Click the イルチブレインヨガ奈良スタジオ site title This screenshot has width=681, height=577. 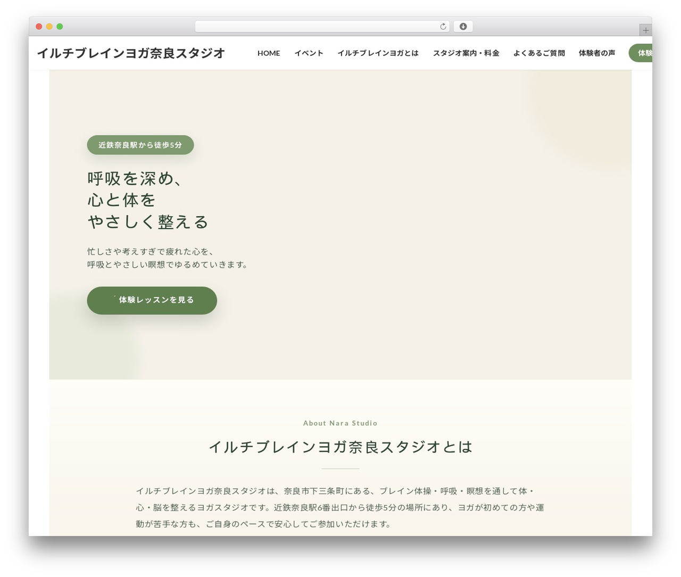pyautogui.click(x=131, y=53)
